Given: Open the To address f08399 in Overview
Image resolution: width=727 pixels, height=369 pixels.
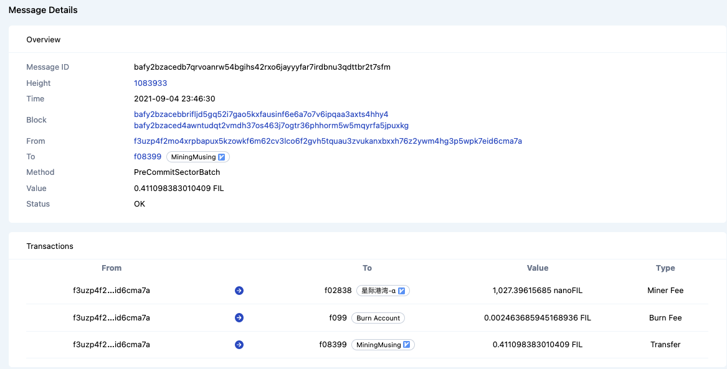Looking at the screenshot, I should click(x=148, y=157).
